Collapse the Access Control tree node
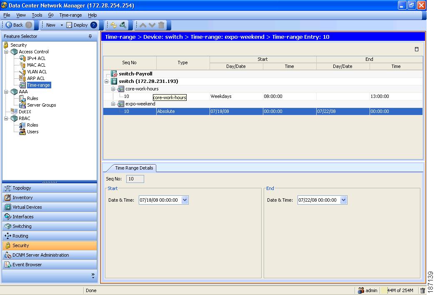The height and width of the screenshot is (295, 435). [x=6, y=52]
